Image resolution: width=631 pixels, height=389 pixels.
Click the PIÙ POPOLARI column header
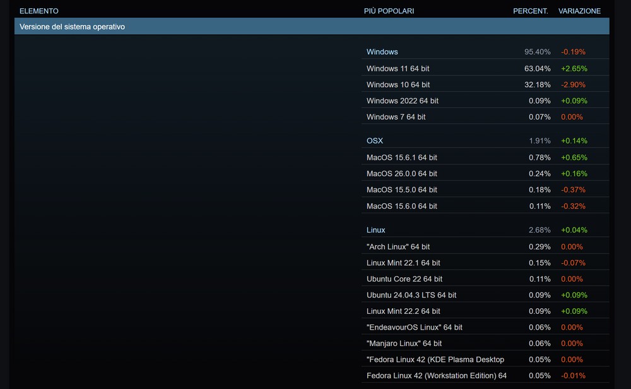point(389,11)
